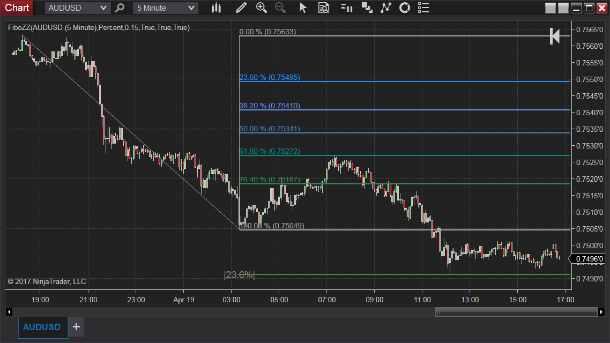
Task: Click the 07:00 time axis label
Action: coord(327,300)
